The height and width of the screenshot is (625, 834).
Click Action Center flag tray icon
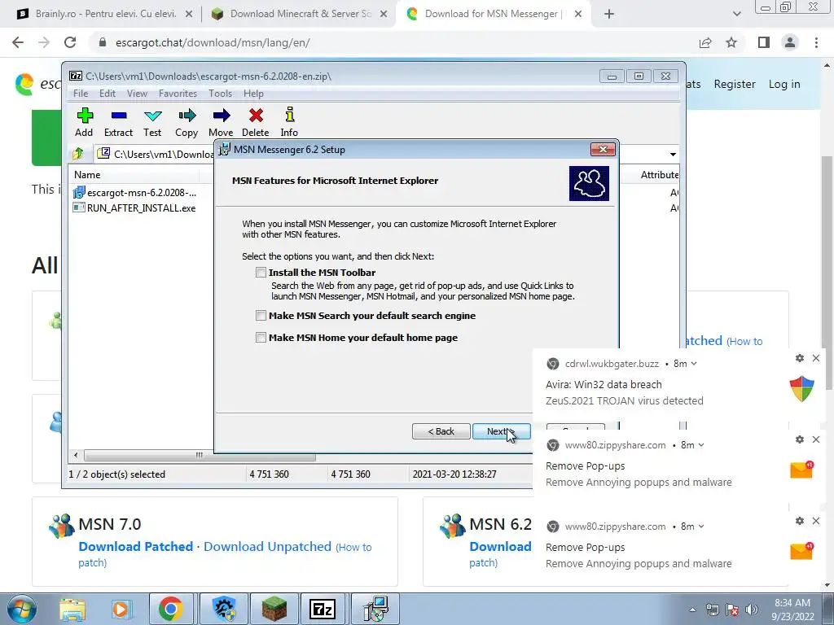point(732,610)
